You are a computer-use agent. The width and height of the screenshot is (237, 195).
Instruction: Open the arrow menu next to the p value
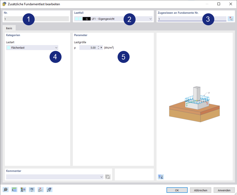101,48
